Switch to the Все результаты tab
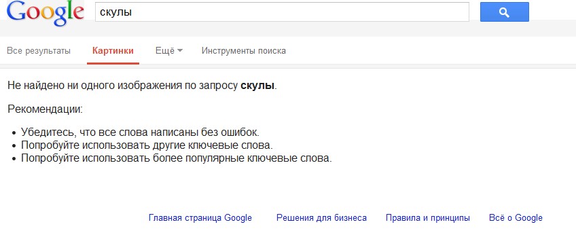 tap(39, 51)
